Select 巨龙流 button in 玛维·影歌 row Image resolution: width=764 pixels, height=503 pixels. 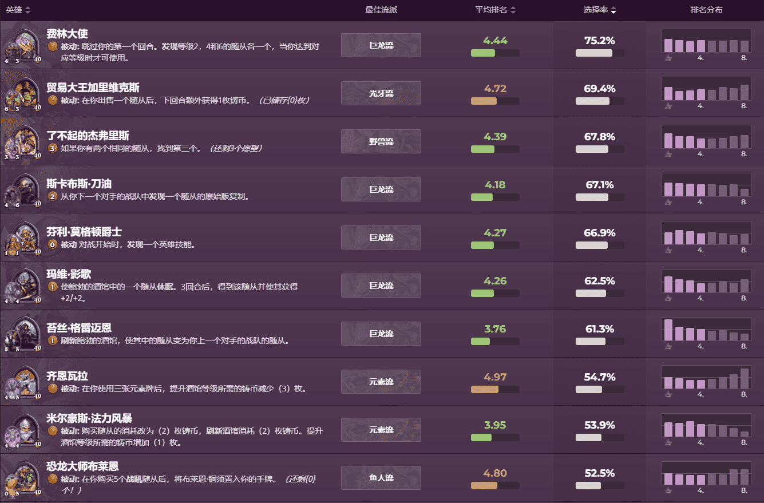pos(381,286)
